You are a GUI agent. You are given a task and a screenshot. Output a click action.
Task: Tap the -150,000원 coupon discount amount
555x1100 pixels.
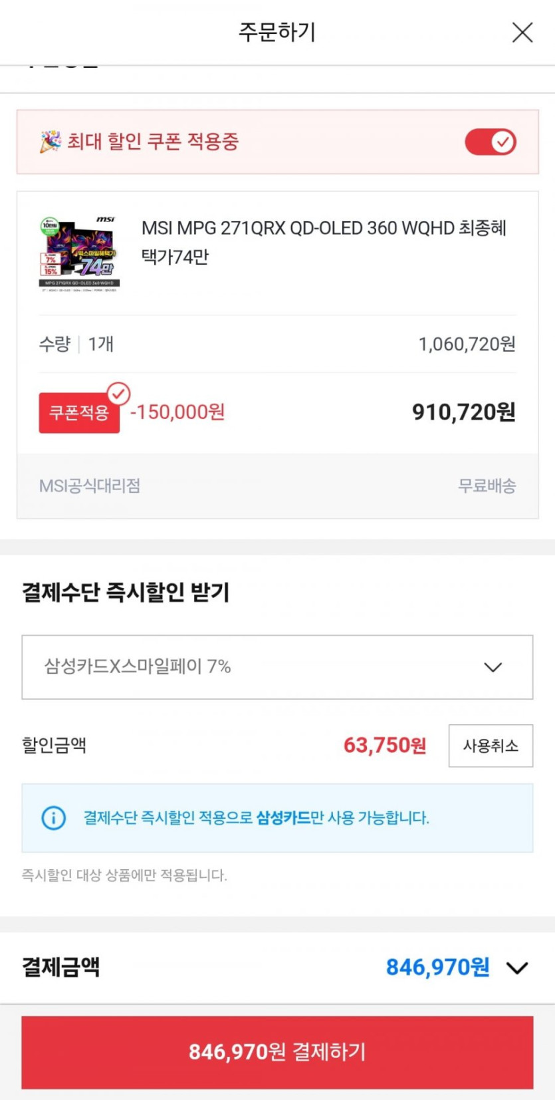click(x=177, y=412)
